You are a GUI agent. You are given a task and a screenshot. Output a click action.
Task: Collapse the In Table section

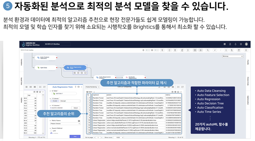tap(50, 91)
